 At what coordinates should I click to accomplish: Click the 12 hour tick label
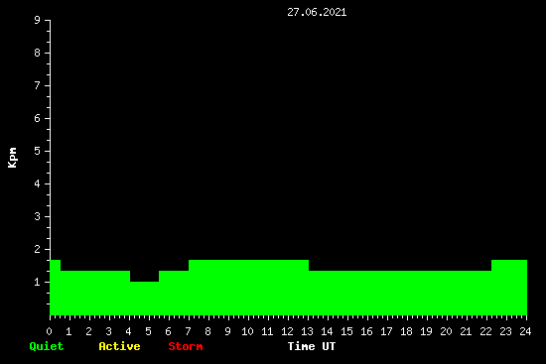click(x=287, y=331)
